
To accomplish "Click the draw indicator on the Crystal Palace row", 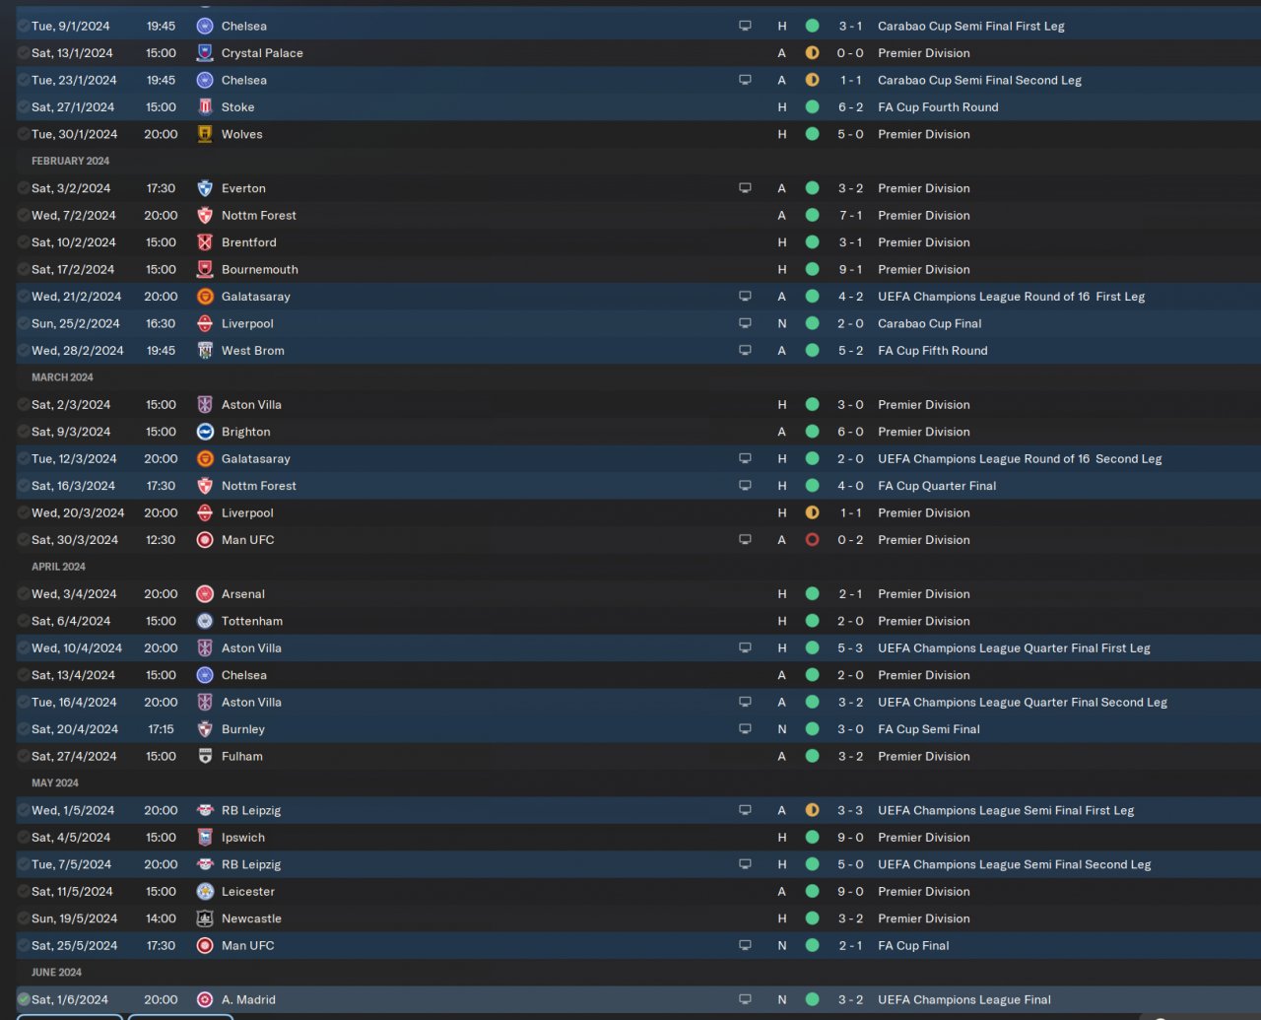I will click(812, 53).
